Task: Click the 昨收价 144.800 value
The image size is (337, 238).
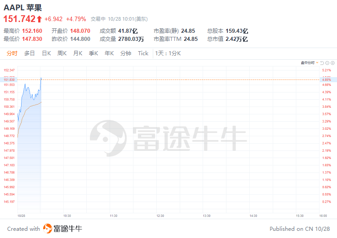Action: [x=80, y=39]
